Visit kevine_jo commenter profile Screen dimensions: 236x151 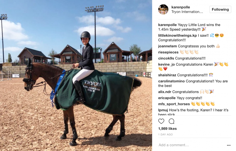coord(167,64)
